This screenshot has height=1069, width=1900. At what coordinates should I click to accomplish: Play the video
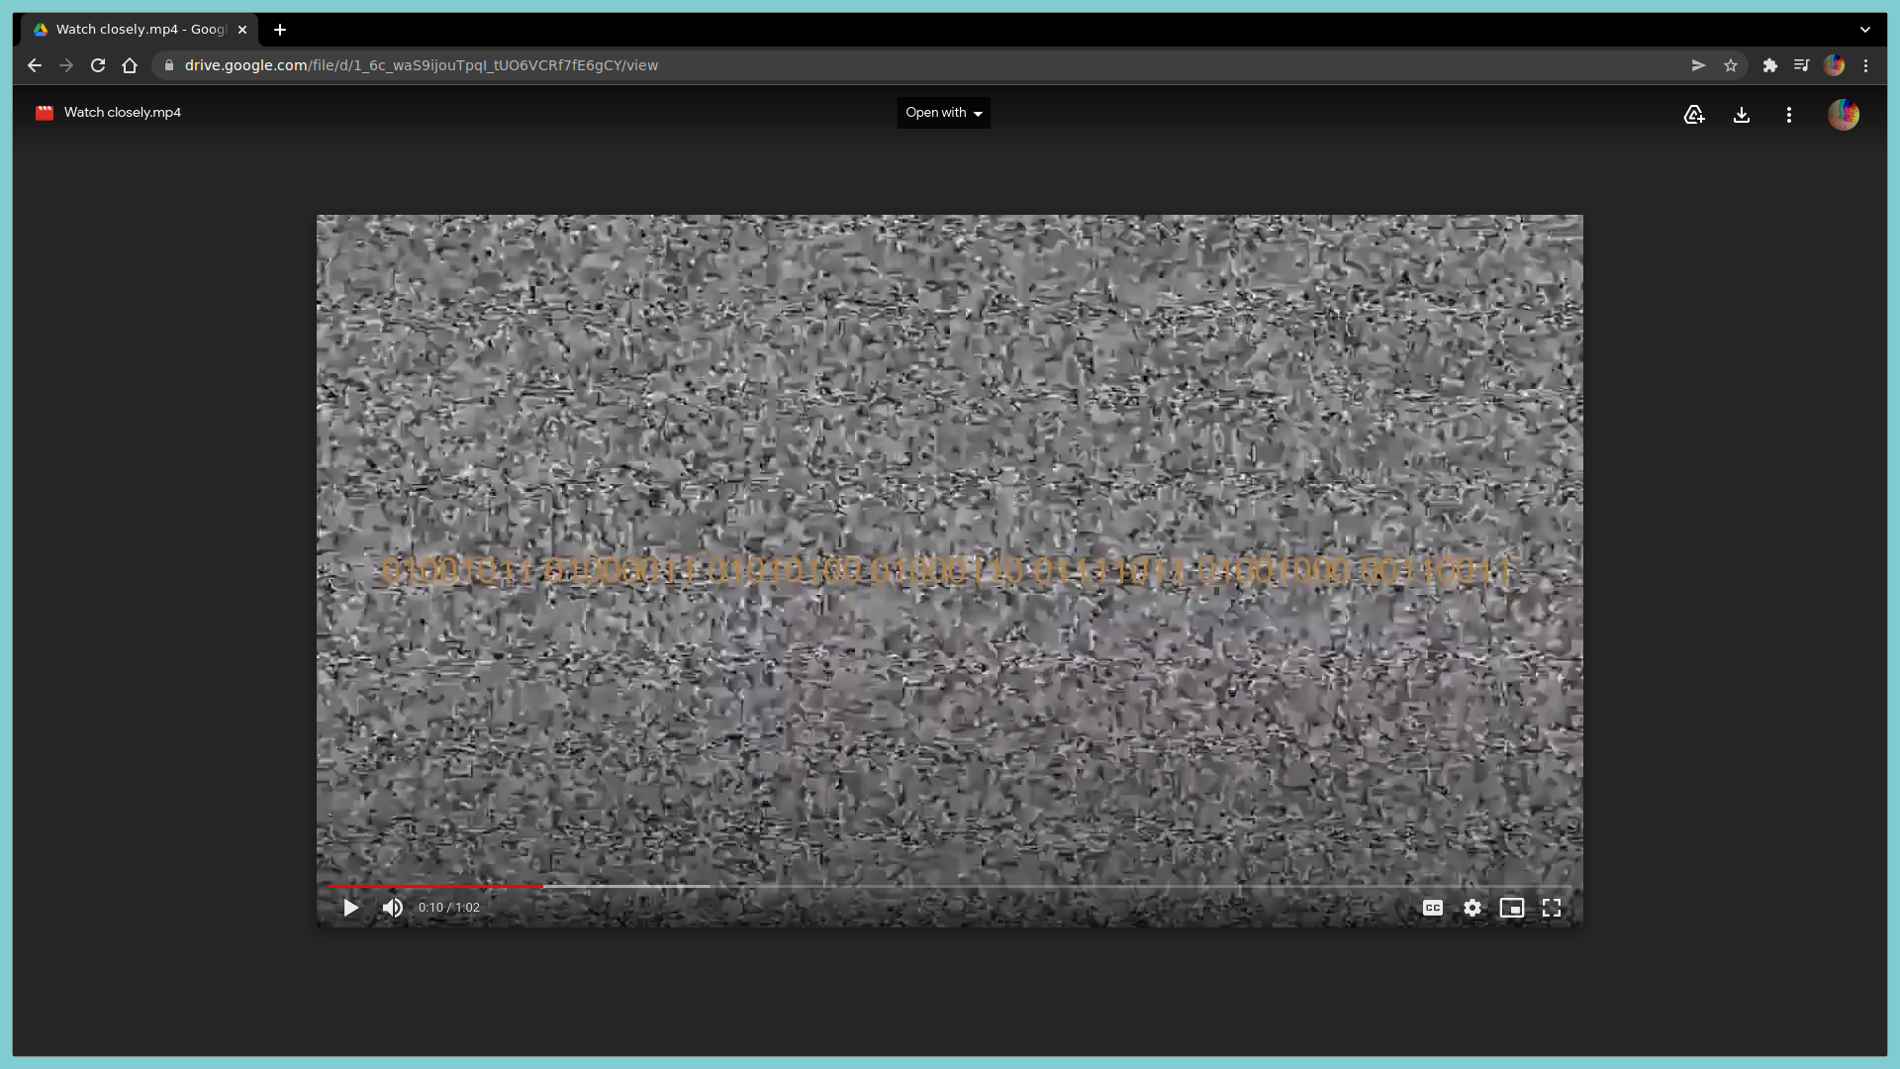point(350,908)
